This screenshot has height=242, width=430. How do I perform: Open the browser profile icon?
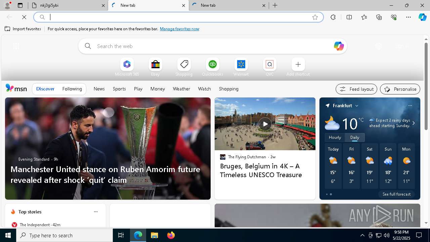(7, 5)
